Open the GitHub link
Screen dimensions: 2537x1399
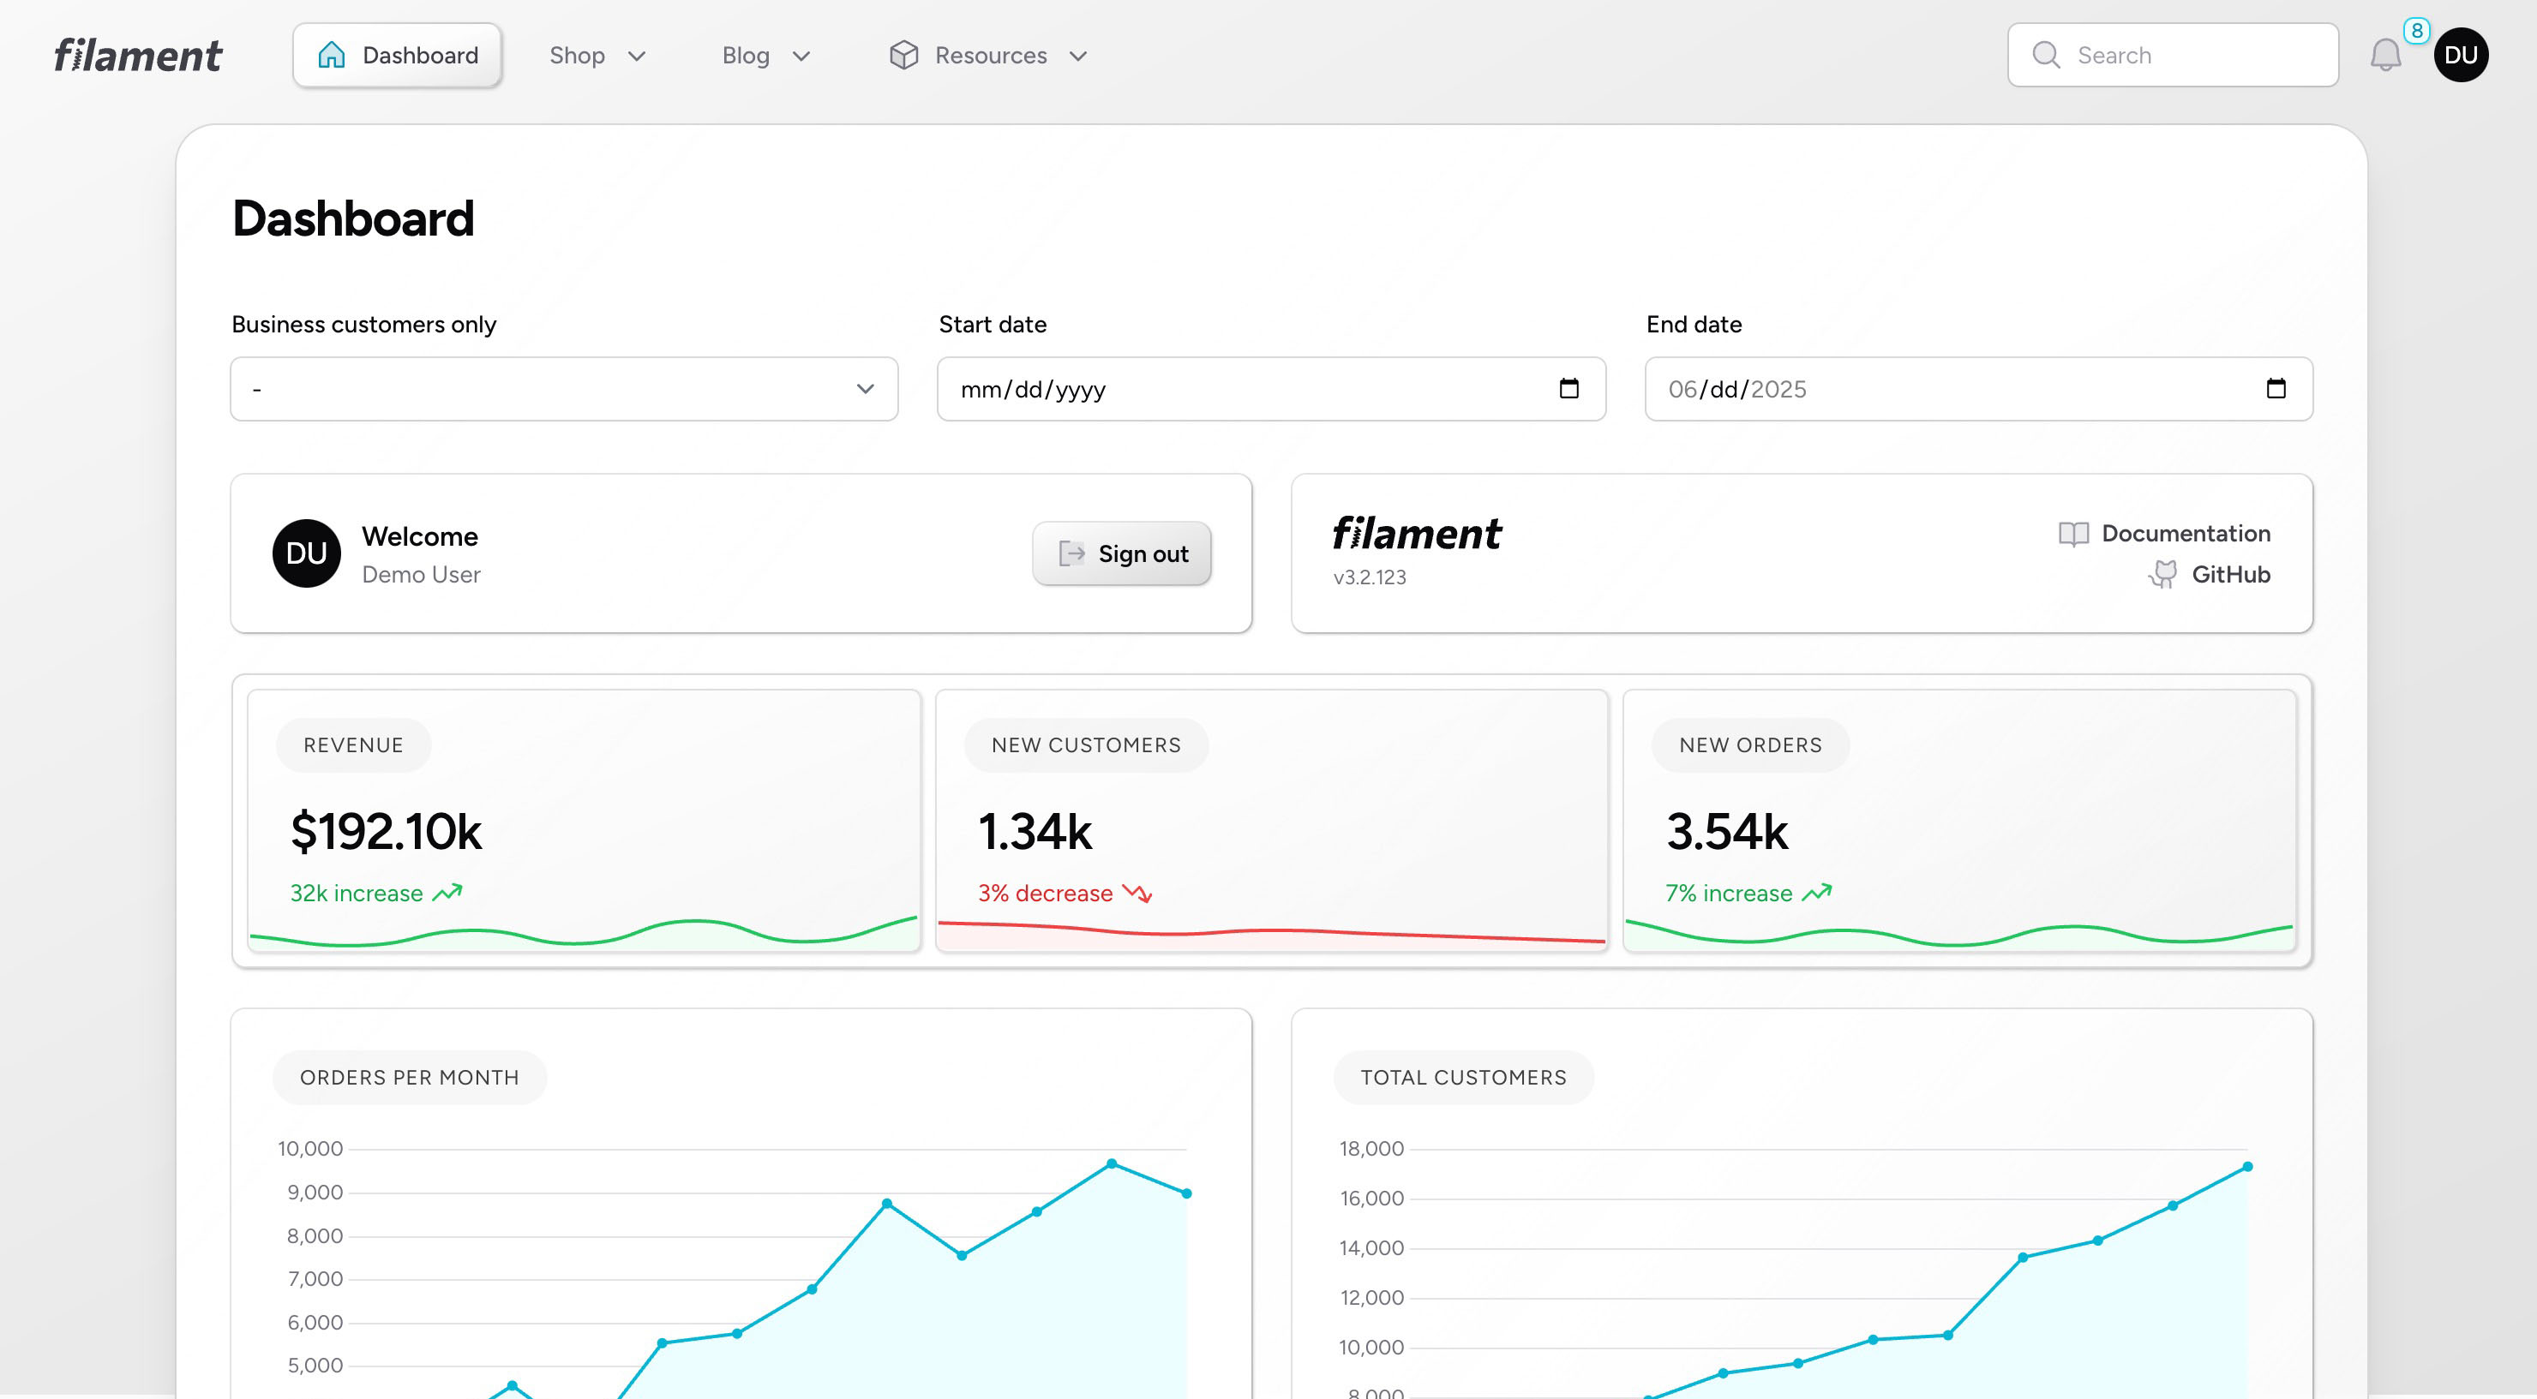[x=2209, y=575]
